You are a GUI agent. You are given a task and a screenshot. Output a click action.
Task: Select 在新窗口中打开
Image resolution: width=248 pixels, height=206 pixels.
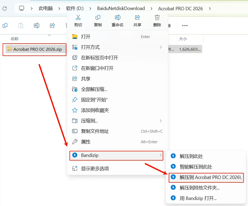pyautogui.click(x=117, y=68)
